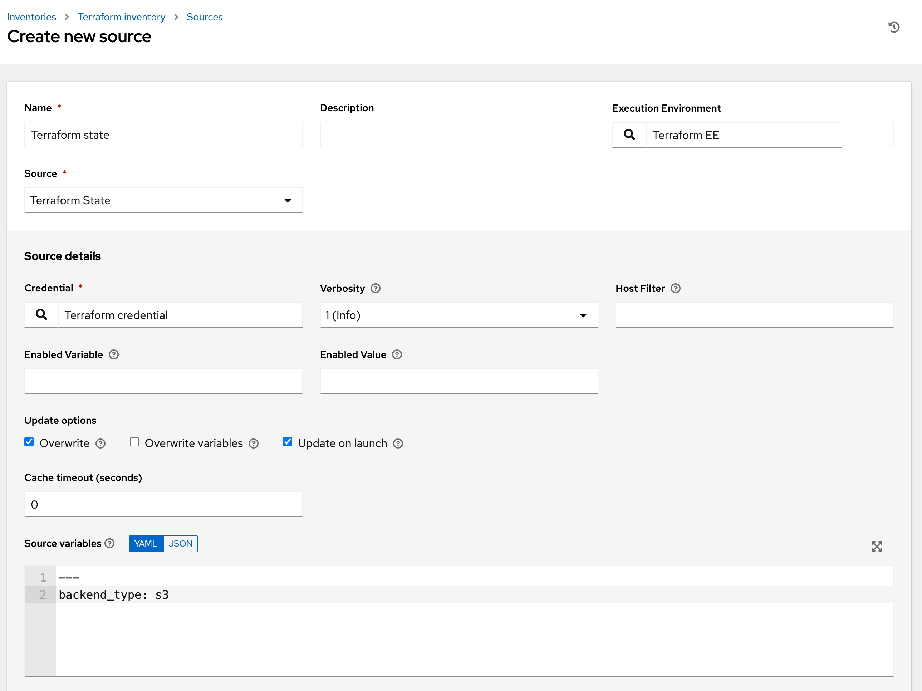Open the Sources breadcrumb link
Viewport: 922px width, 691px height.
point(204,17)
